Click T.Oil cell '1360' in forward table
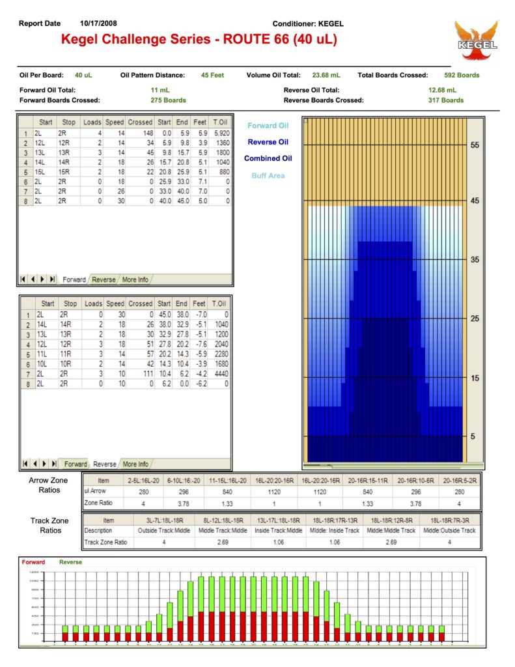The image size is (515, 667). 221,143
